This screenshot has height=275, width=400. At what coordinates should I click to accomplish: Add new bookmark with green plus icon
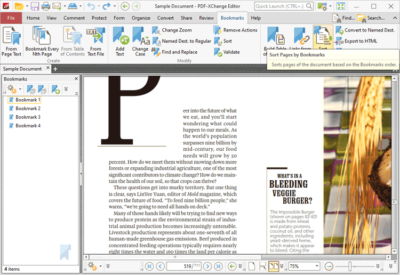click(55, 90)
